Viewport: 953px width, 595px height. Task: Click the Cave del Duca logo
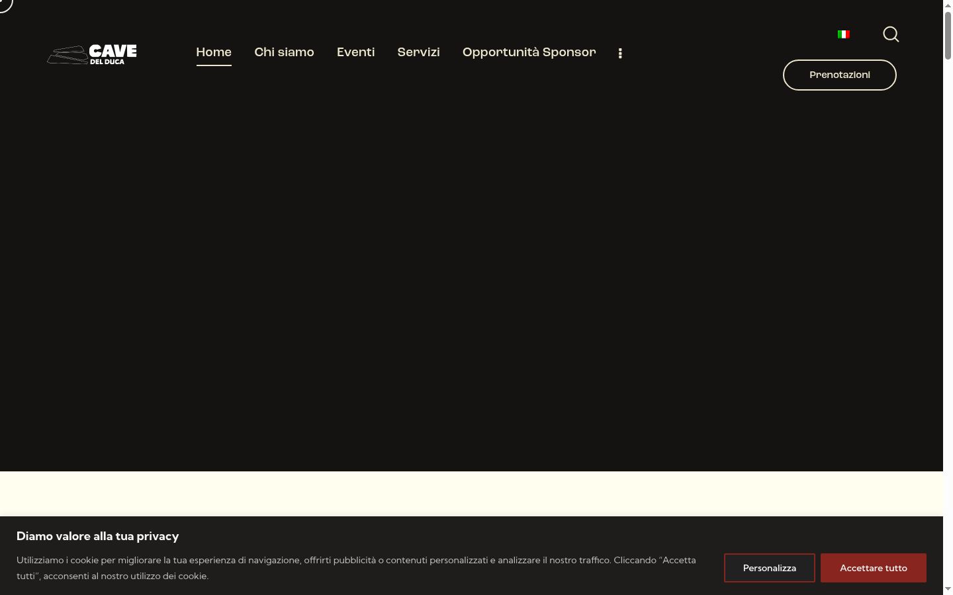click(x=92, y=54)
